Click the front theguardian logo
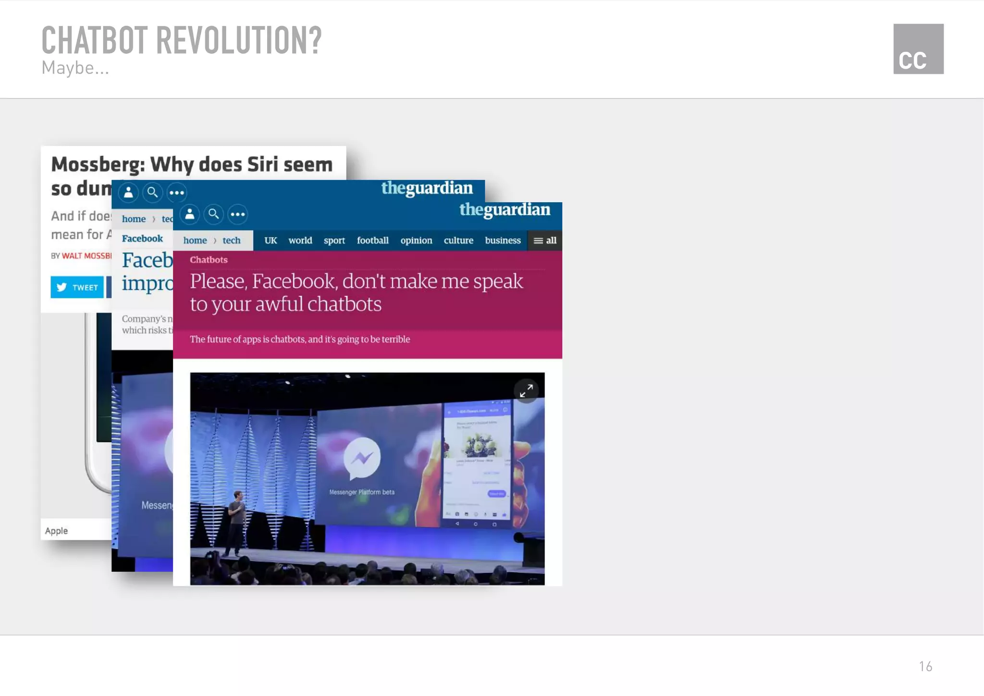Viewport: 984px width, 696px height. click(505, 210)
